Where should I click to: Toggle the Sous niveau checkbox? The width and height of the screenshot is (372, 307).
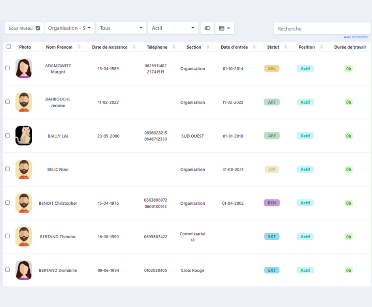point(38,28)
